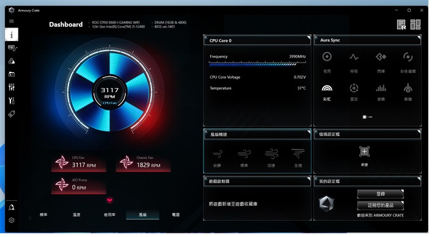Click the 將遊戲新增至遊戲收藏庫 text
440x237 pixels.
click(x=233, y=204)
